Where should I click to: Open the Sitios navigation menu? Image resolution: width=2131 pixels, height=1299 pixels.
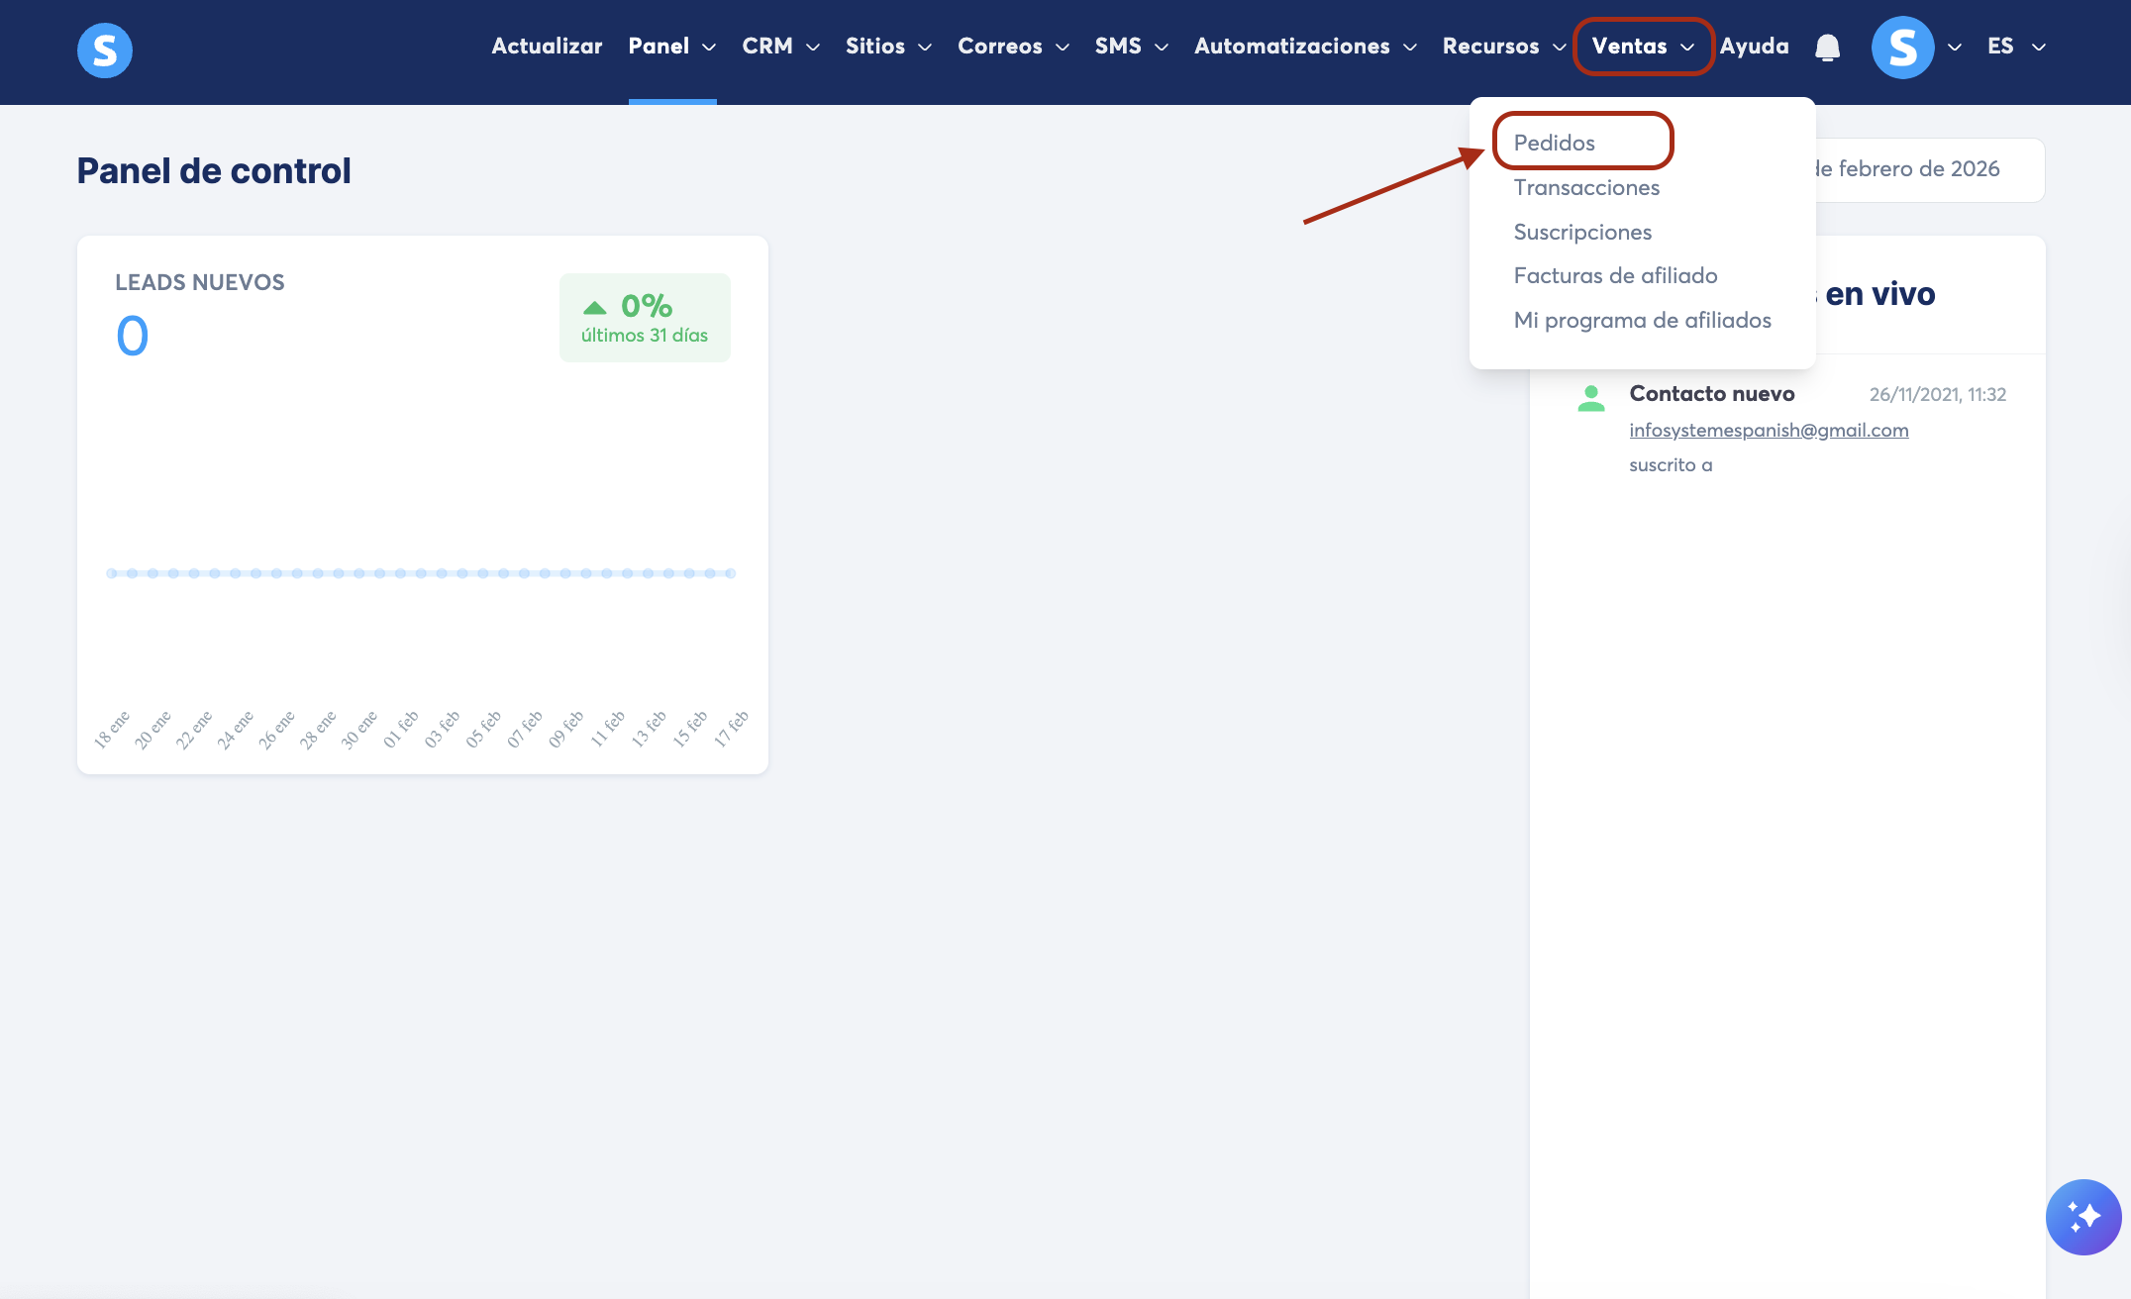click(x=888, y=47)
